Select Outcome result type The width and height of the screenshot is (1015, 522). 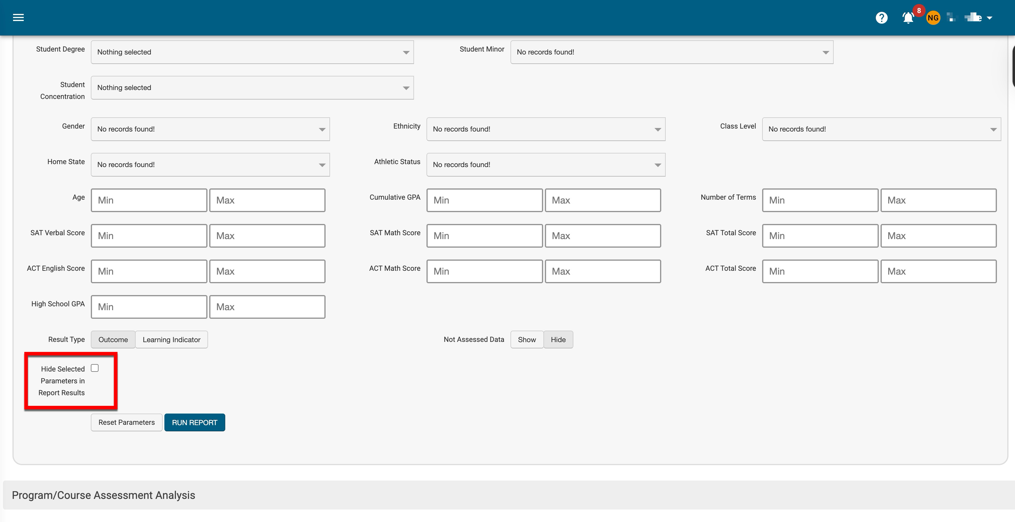click(x=113, y=340)
